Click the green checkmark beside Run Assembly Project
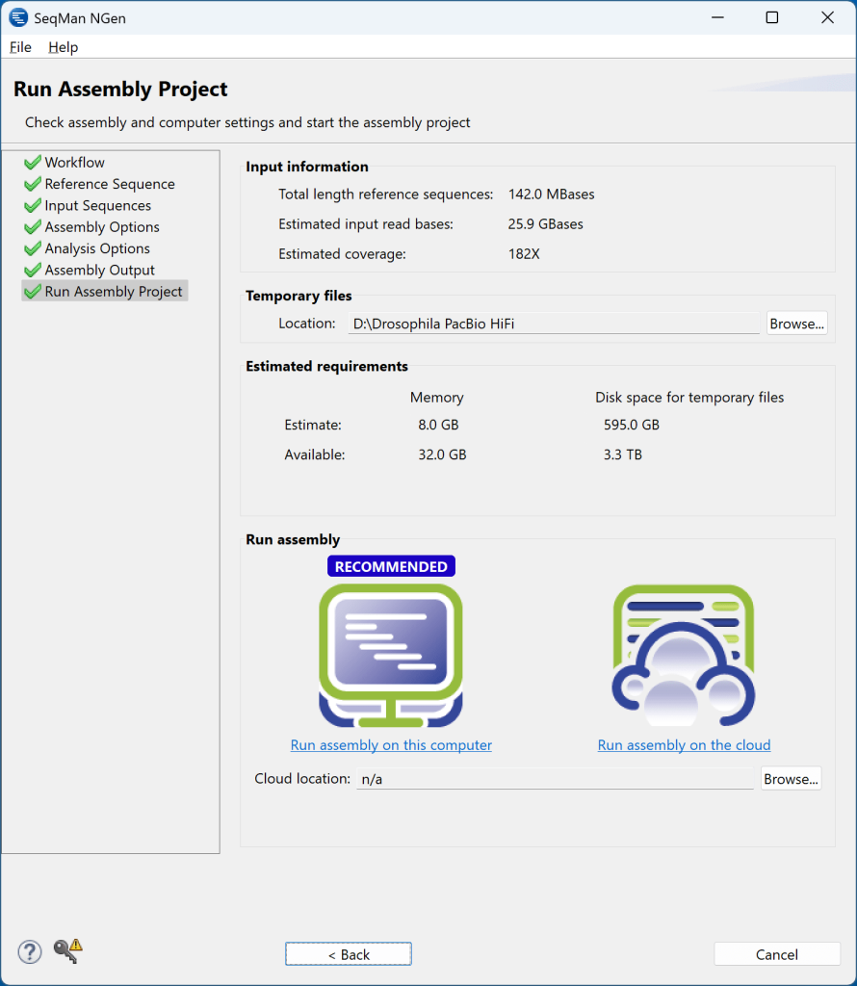The height and width of the screenshot is (986, 857). tap(32, 291)
